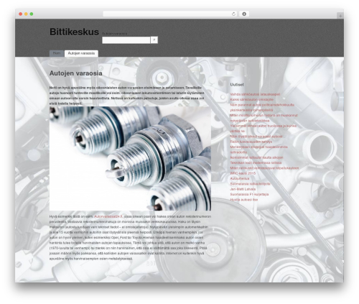
Task: Click into the site search field
Action: (x=126, y=40)
